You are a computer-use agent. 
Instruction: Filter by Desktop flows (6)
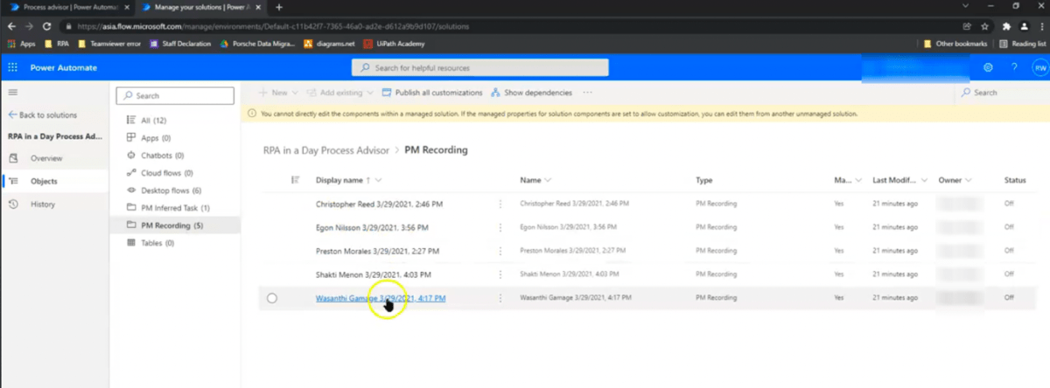(x=171, y=191)
